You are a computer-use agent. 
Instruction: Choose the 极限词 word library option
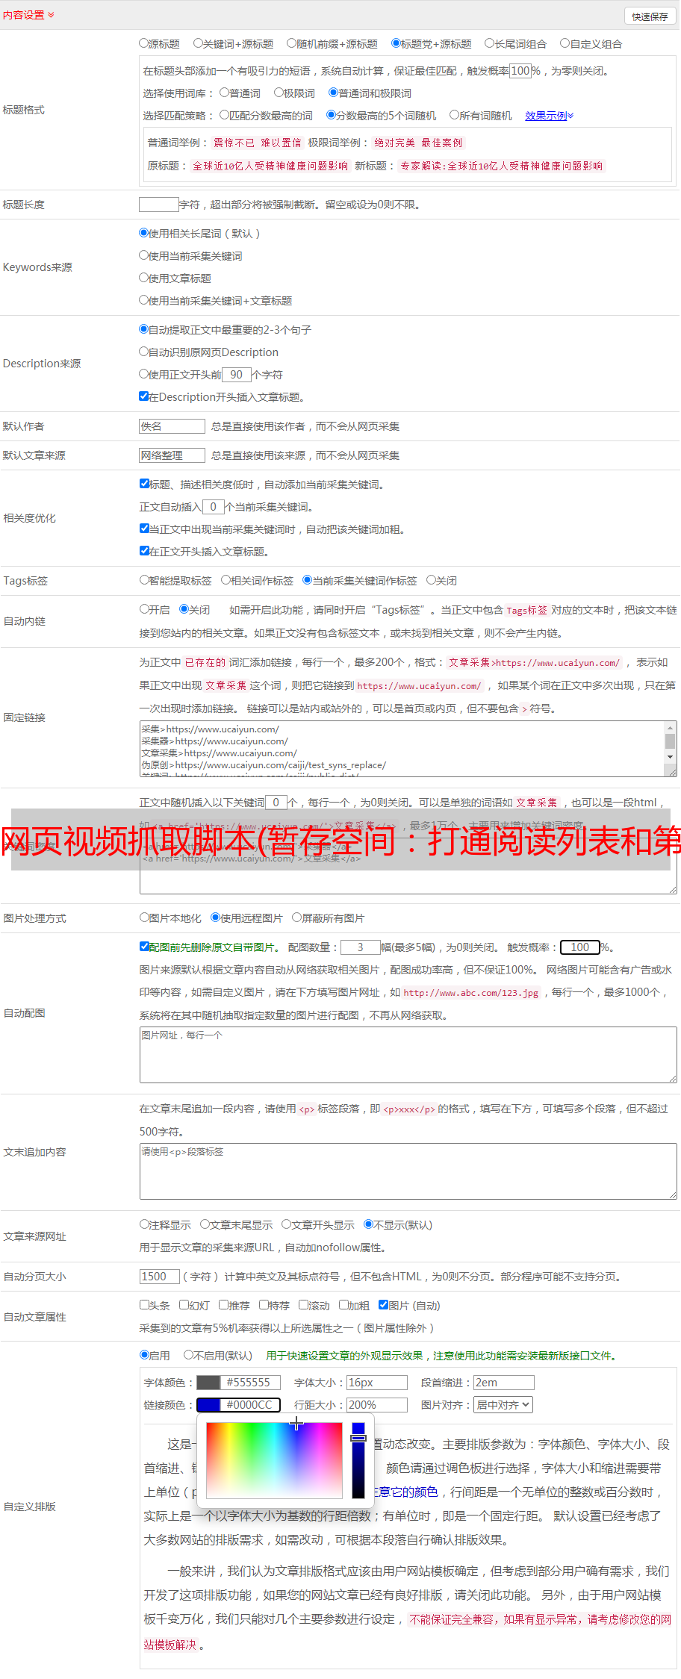(279, 93)
